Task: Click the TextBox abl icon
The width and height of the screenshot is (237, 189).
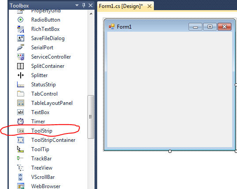Action: tap(20, 112)
